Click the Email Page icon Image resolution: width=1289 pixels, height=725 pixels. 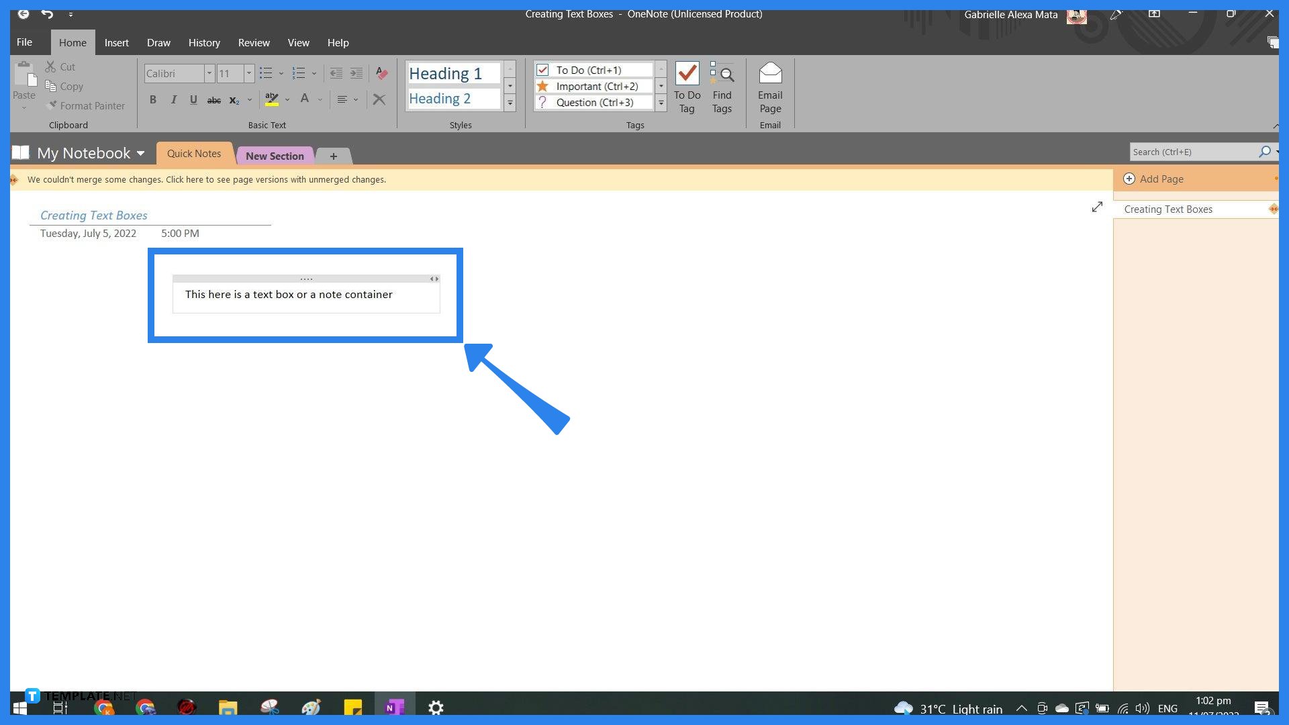[769, 86]
